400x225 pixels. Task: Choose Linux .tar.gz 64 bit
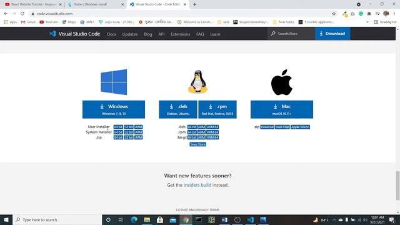192,137
